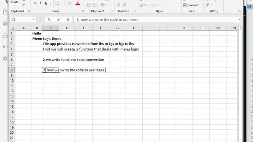Open the Borders dropdown arrow
The width and height of the screenshot is (253, 142).
click(62, 3)
